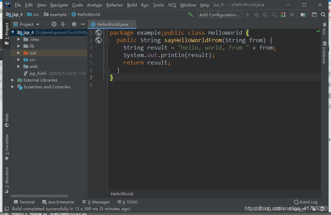Open the 0: Messages tool window
Image resolution: width=331 pixels, height=215 pixels.
(x=96, y=202)
